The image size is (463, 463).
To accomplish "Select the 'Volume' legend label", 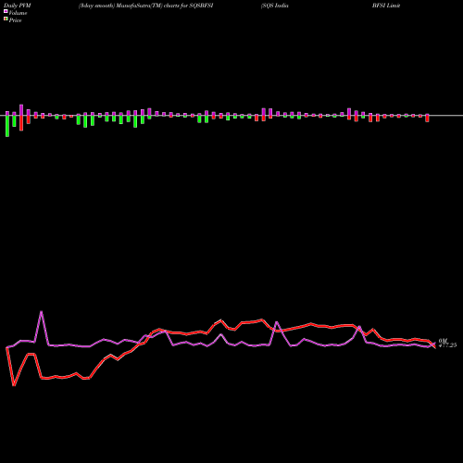I will tap(18, 13).
